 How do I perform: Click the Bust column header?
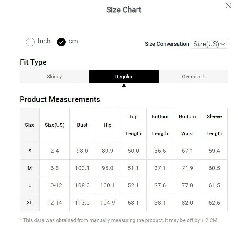click(82, 125)
